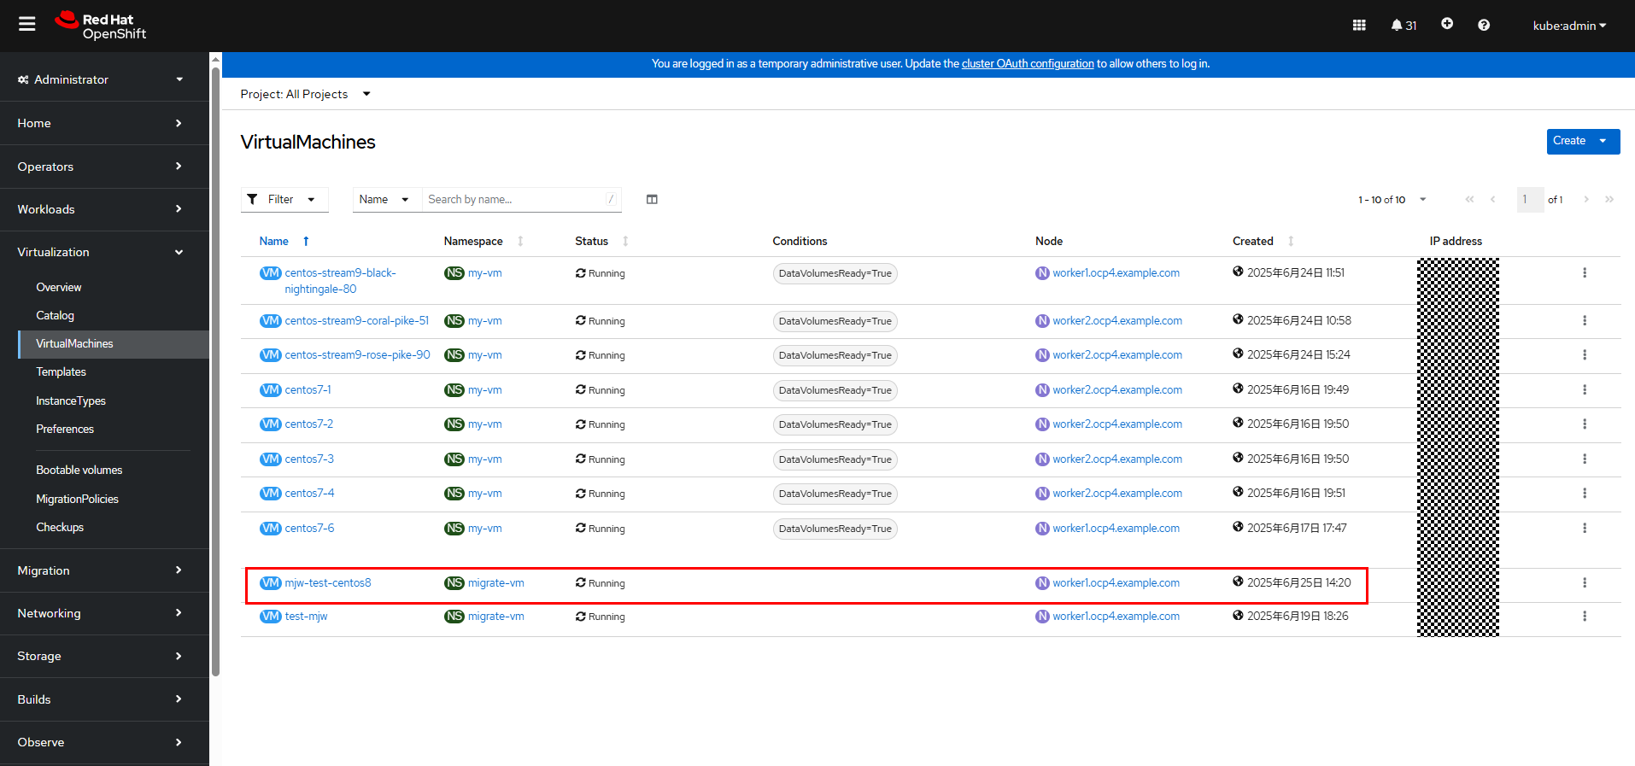Open kebab menu for centos7-1 row

[1585, 389]
